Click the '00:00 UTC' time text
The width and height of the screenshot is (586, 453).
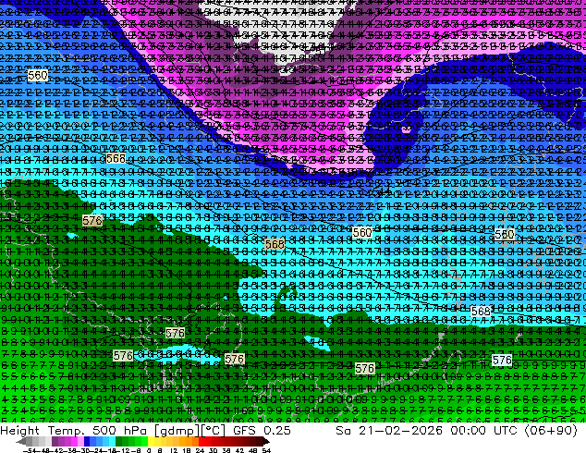pyautogui.click(x=486, y=430)
